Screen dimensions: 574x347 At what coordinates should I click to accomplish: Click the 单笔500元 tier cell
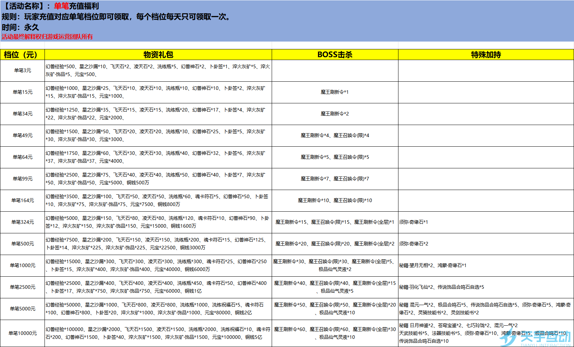(22, 244)
